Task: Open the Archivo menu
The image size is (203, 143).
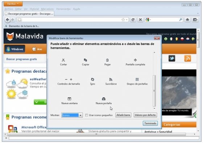Action: pyautogui.click(x=9, y=9)
